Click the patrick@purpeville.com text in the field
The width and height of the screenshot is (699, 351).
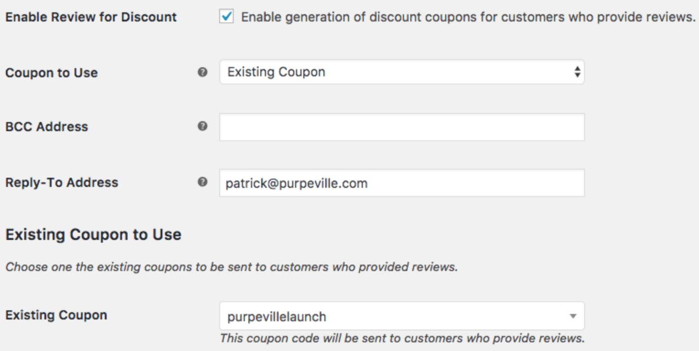pyautogui.click(x=296, y=184)
